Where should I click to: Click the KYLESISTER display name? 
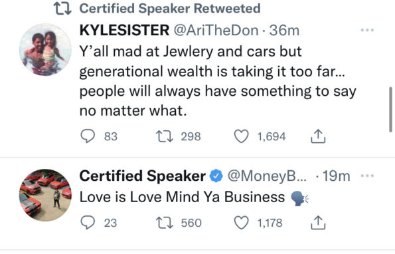124,31
